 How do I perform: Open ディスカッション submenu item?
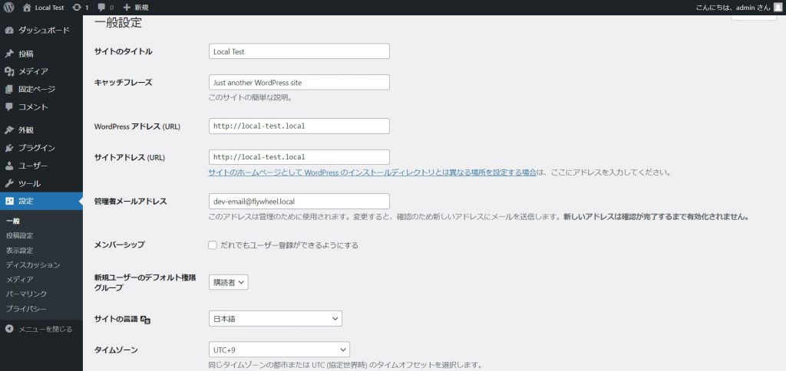coord(33,264)
